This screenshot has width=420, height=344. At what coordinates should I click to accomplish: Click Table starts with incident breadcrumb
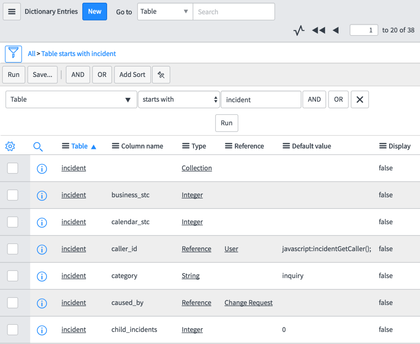pos(79,54)
